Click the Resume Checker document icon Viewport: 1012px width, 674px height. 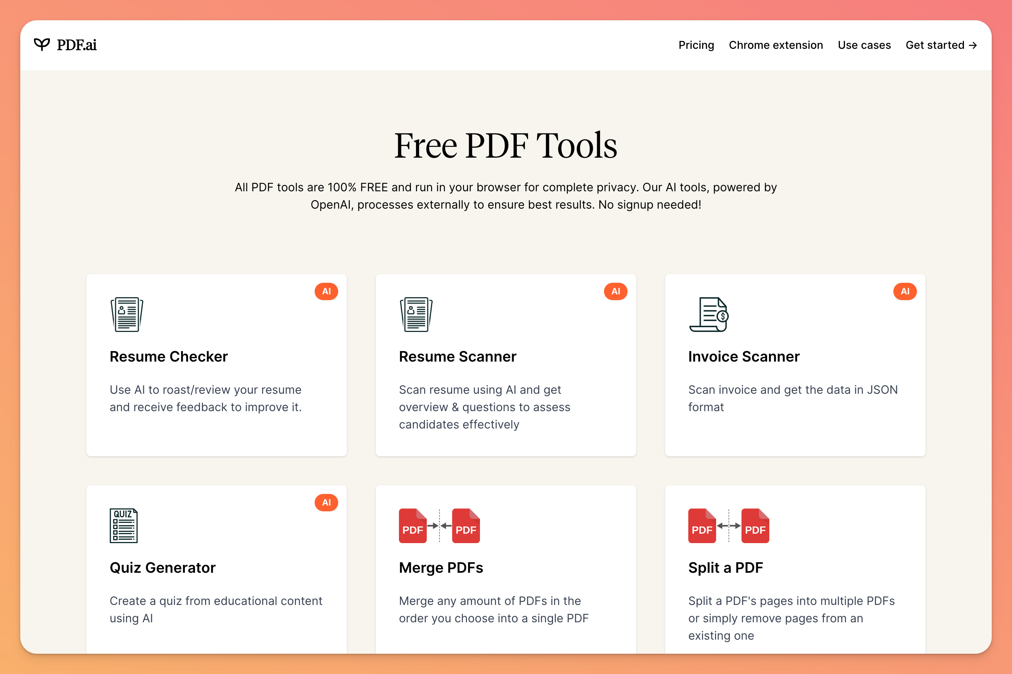point(127,314)
